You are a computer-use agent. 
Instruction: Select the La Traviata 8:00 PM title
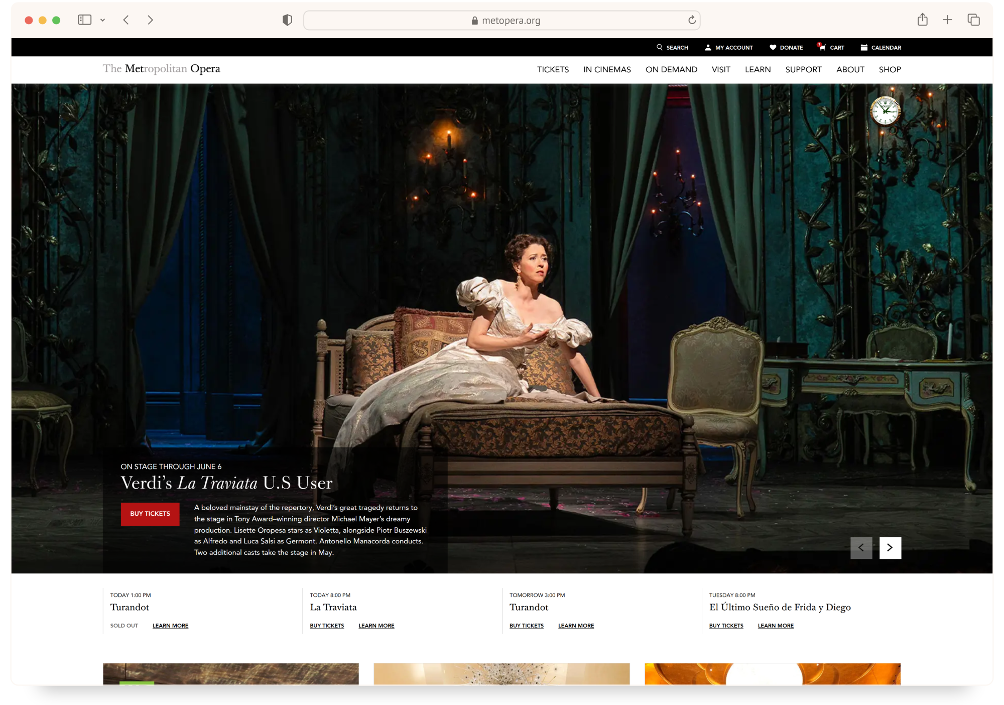point(333,608)
